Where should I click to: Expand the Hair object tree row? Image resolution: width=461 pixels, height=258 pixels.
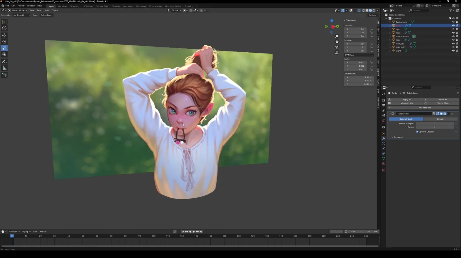390,40
